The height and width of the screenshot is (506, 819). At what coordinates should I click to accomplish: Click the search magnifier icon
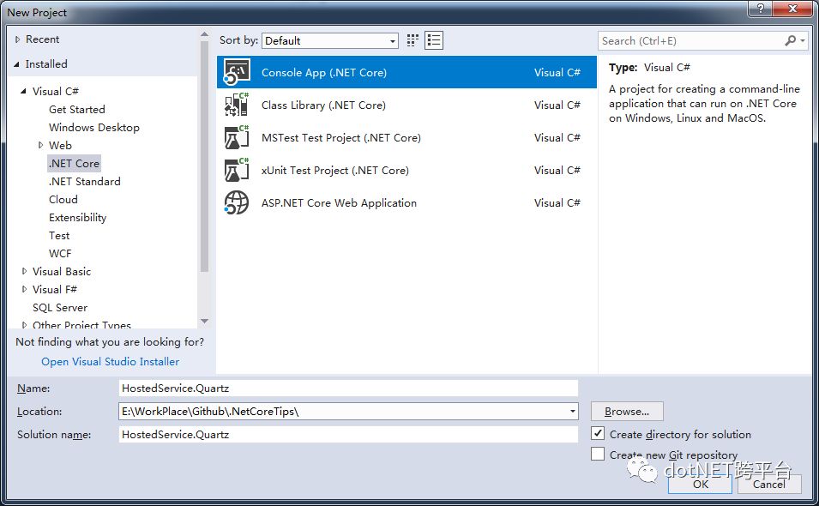point(791,40)
